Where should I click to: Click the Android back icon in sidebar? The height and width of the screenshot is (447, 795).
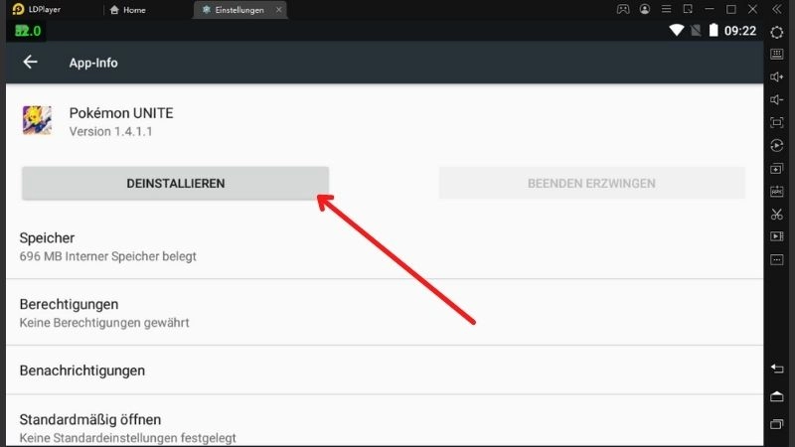coord(777,369)
